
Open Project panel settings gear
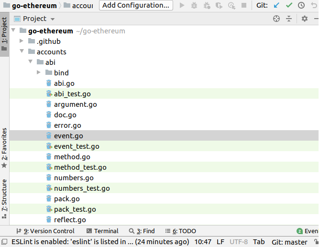click(x=305, y=19)
